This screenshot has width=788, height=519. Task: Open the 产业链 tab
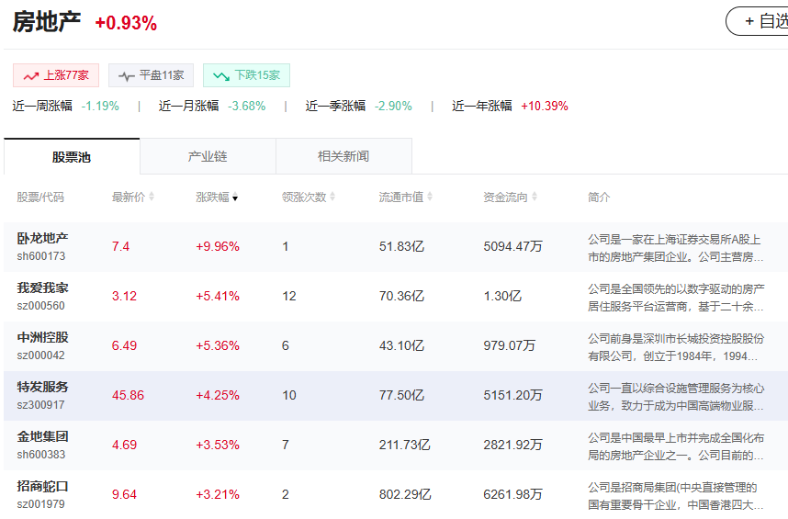click(x=208, y=157)
